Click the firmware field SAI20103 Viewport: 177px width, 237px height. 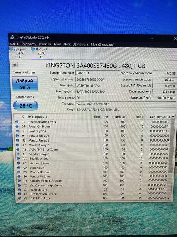point(97,73)
